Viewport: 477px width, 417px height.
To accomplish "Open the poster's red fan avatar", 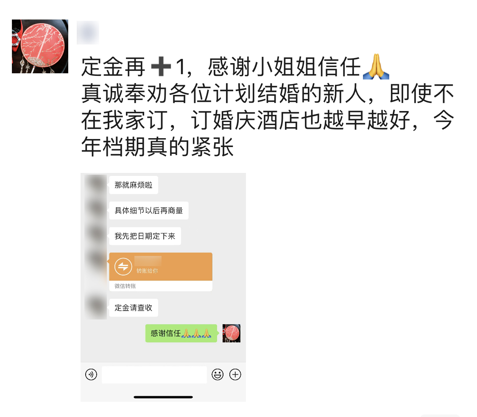I will tap(40, 46).
